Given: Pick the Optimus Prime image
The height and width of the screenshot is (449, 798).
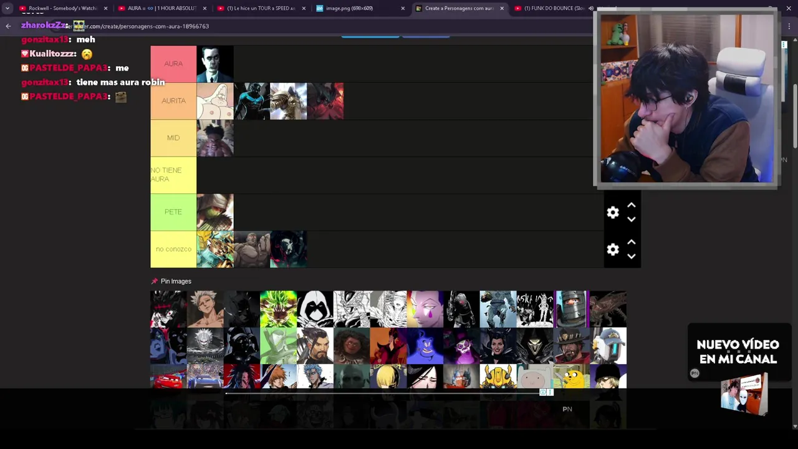Looking at the screenshot, I should point(462,377).
